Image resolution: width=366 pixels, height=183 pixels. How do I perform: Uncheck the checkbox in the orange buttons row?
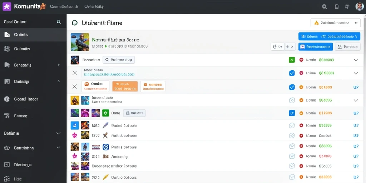point(292,87)
